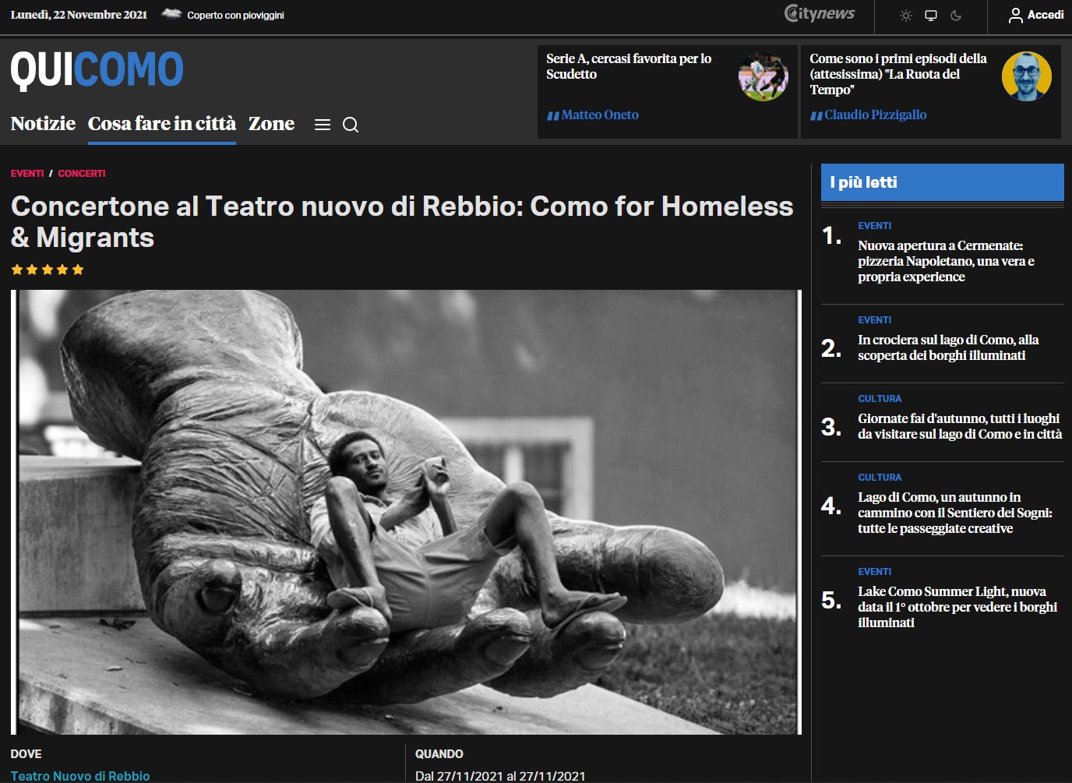Open 'Lake Como Summer Light' article
Image resolution: width=1072 pixels, height=783 pixels.
point(957,607)
